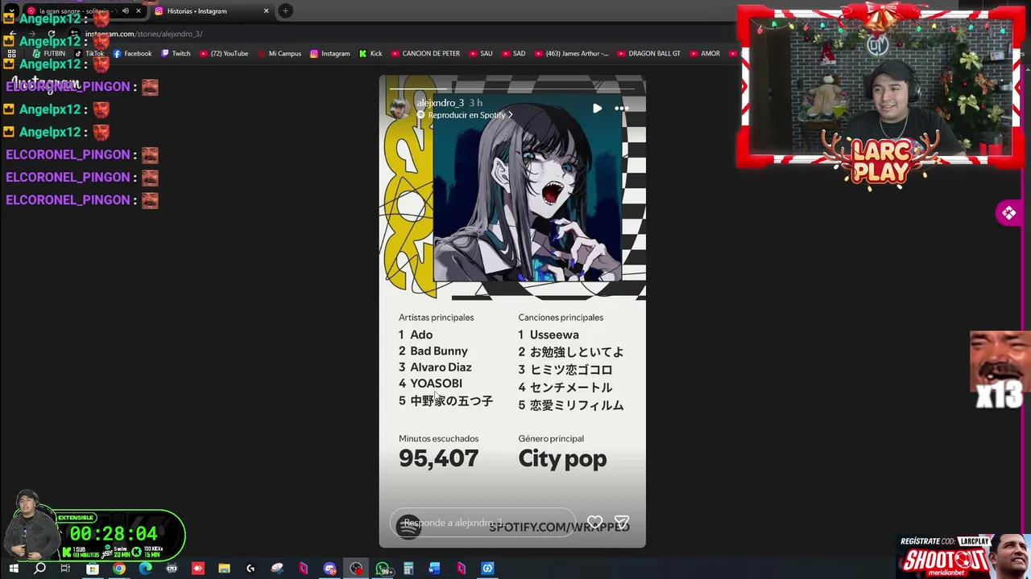The height and width of the screenshot is (579, 1031).
Task: Share the story via the paper-plane icon
Action: [x=621, y=523]
